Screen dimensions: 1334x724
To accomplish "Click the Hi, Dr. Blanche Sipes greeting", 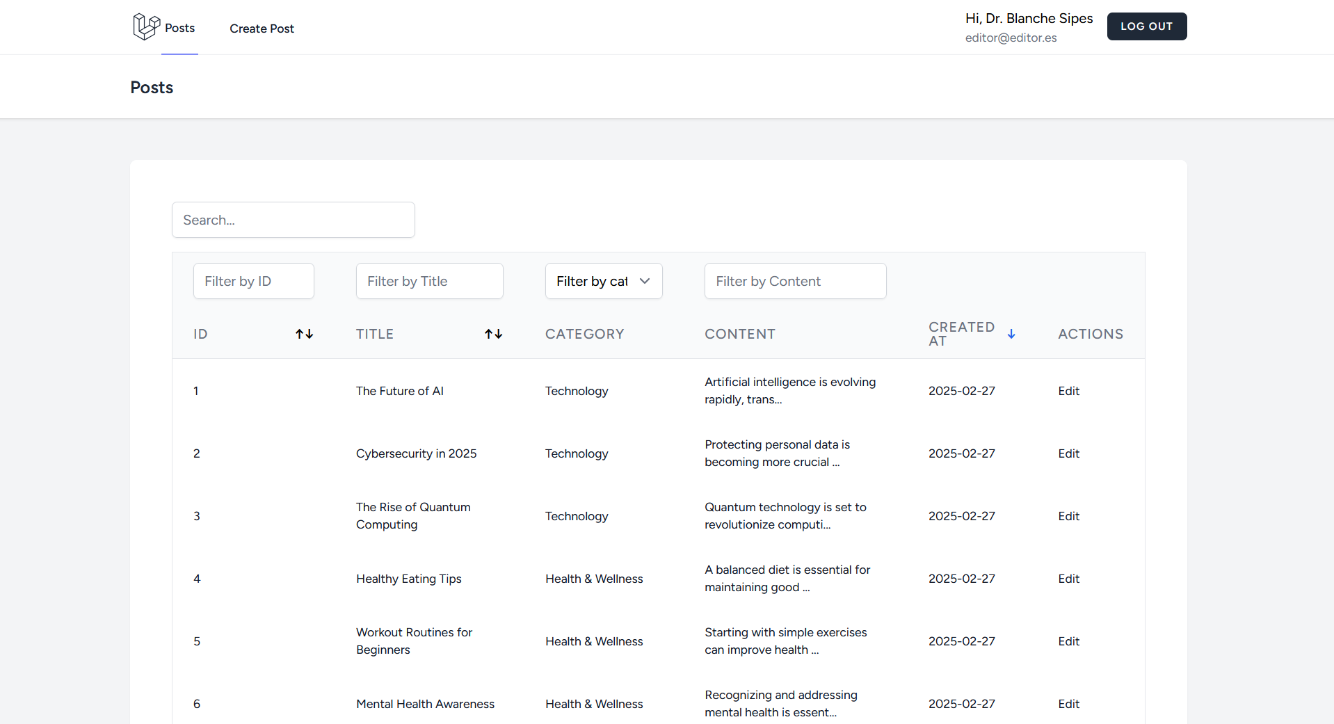I will pyautogui.click(x=1029, y=19).
